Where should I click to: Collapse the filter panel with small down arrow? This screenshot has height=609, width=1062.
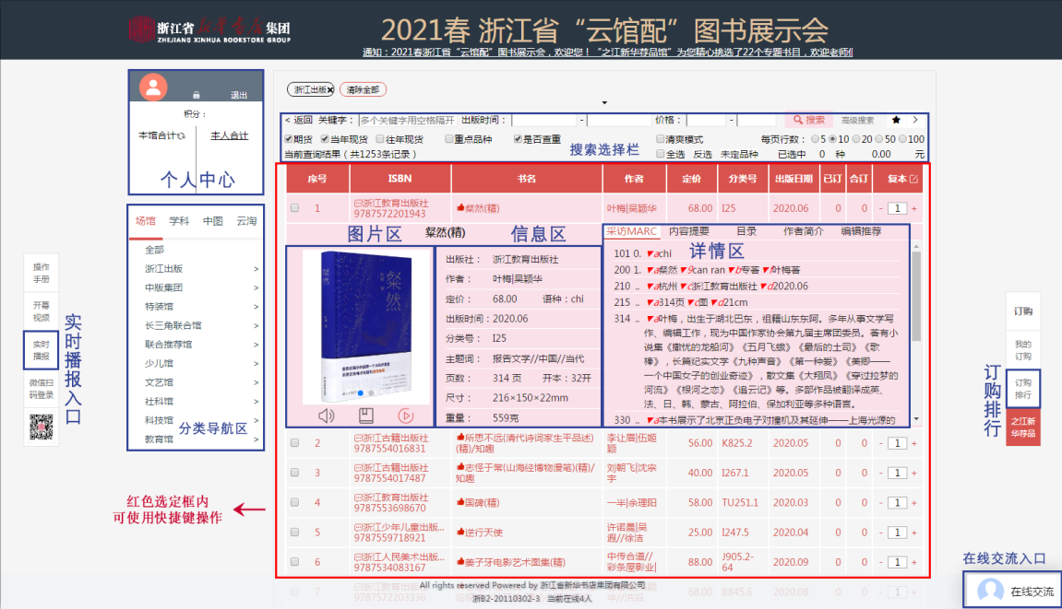(604, 102)
